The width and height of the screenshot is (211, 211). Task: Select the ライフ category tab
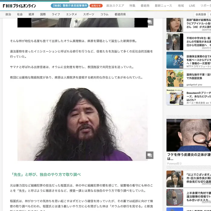tap(56, 14)
